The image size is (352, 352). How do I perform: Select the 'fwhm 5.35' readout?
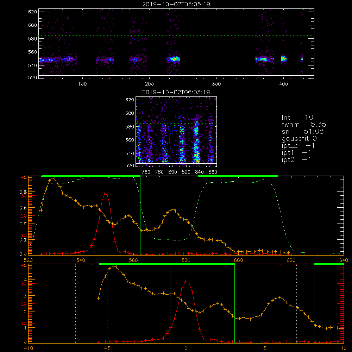304,124
